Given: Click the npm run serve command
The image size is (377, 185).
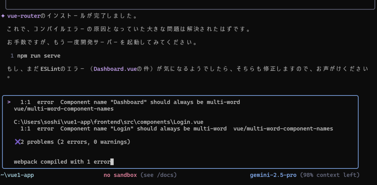Looking at the screenshot, I should [39, 56].
